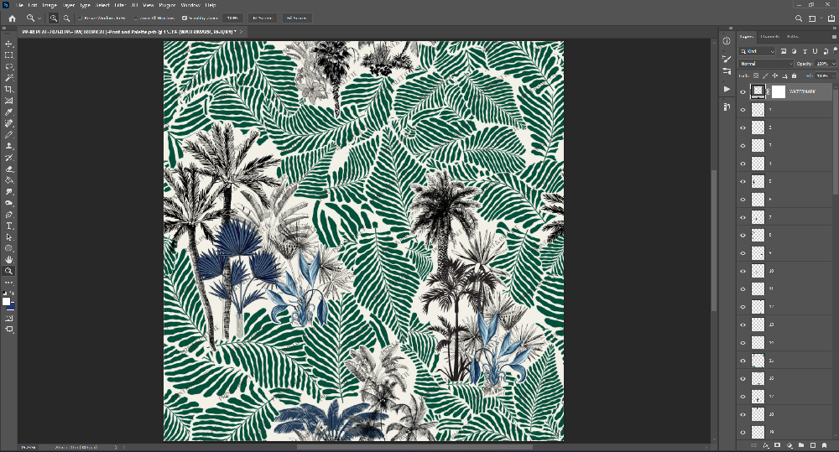Select the Ellipse shape tool
839x452 pixels.
pos(9,249)
